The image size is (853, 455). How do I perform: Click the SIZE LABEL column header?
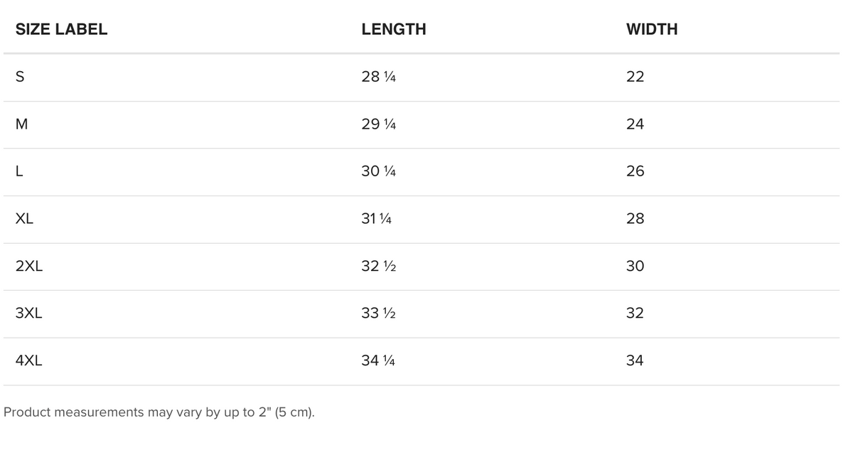61,29
